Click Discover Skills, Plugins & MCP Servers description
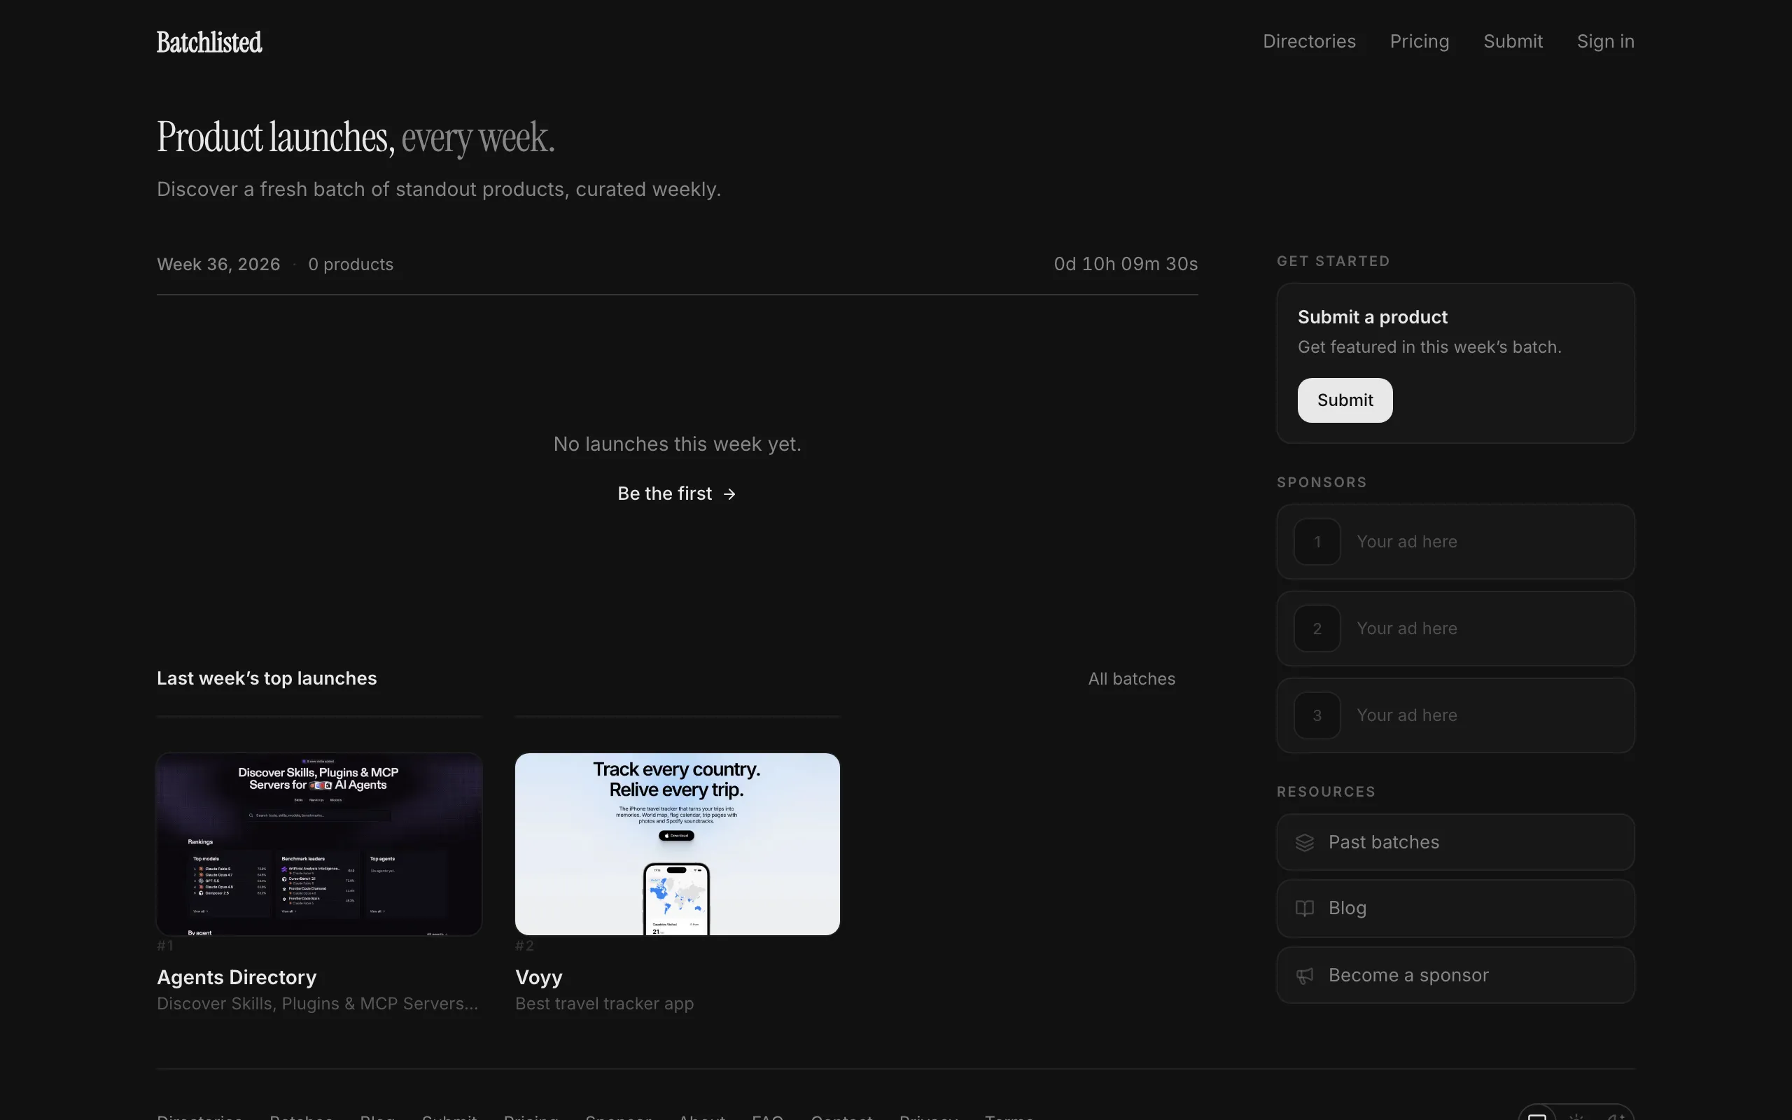1792x1120 pixels. point(317,1004)
